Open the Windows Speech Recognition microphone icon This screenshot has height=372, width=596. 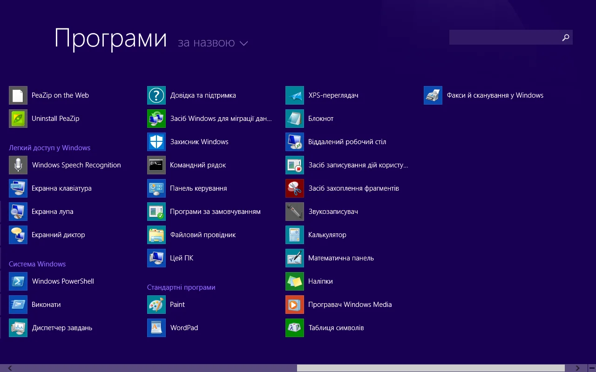18,165
